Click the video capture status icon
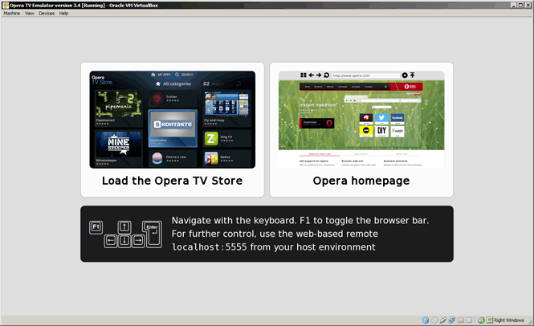 point(469,320)
